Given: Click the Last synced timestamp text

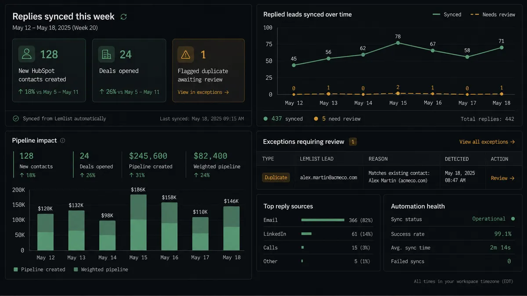Looking at the screenshot, I should tap(202, 119).
